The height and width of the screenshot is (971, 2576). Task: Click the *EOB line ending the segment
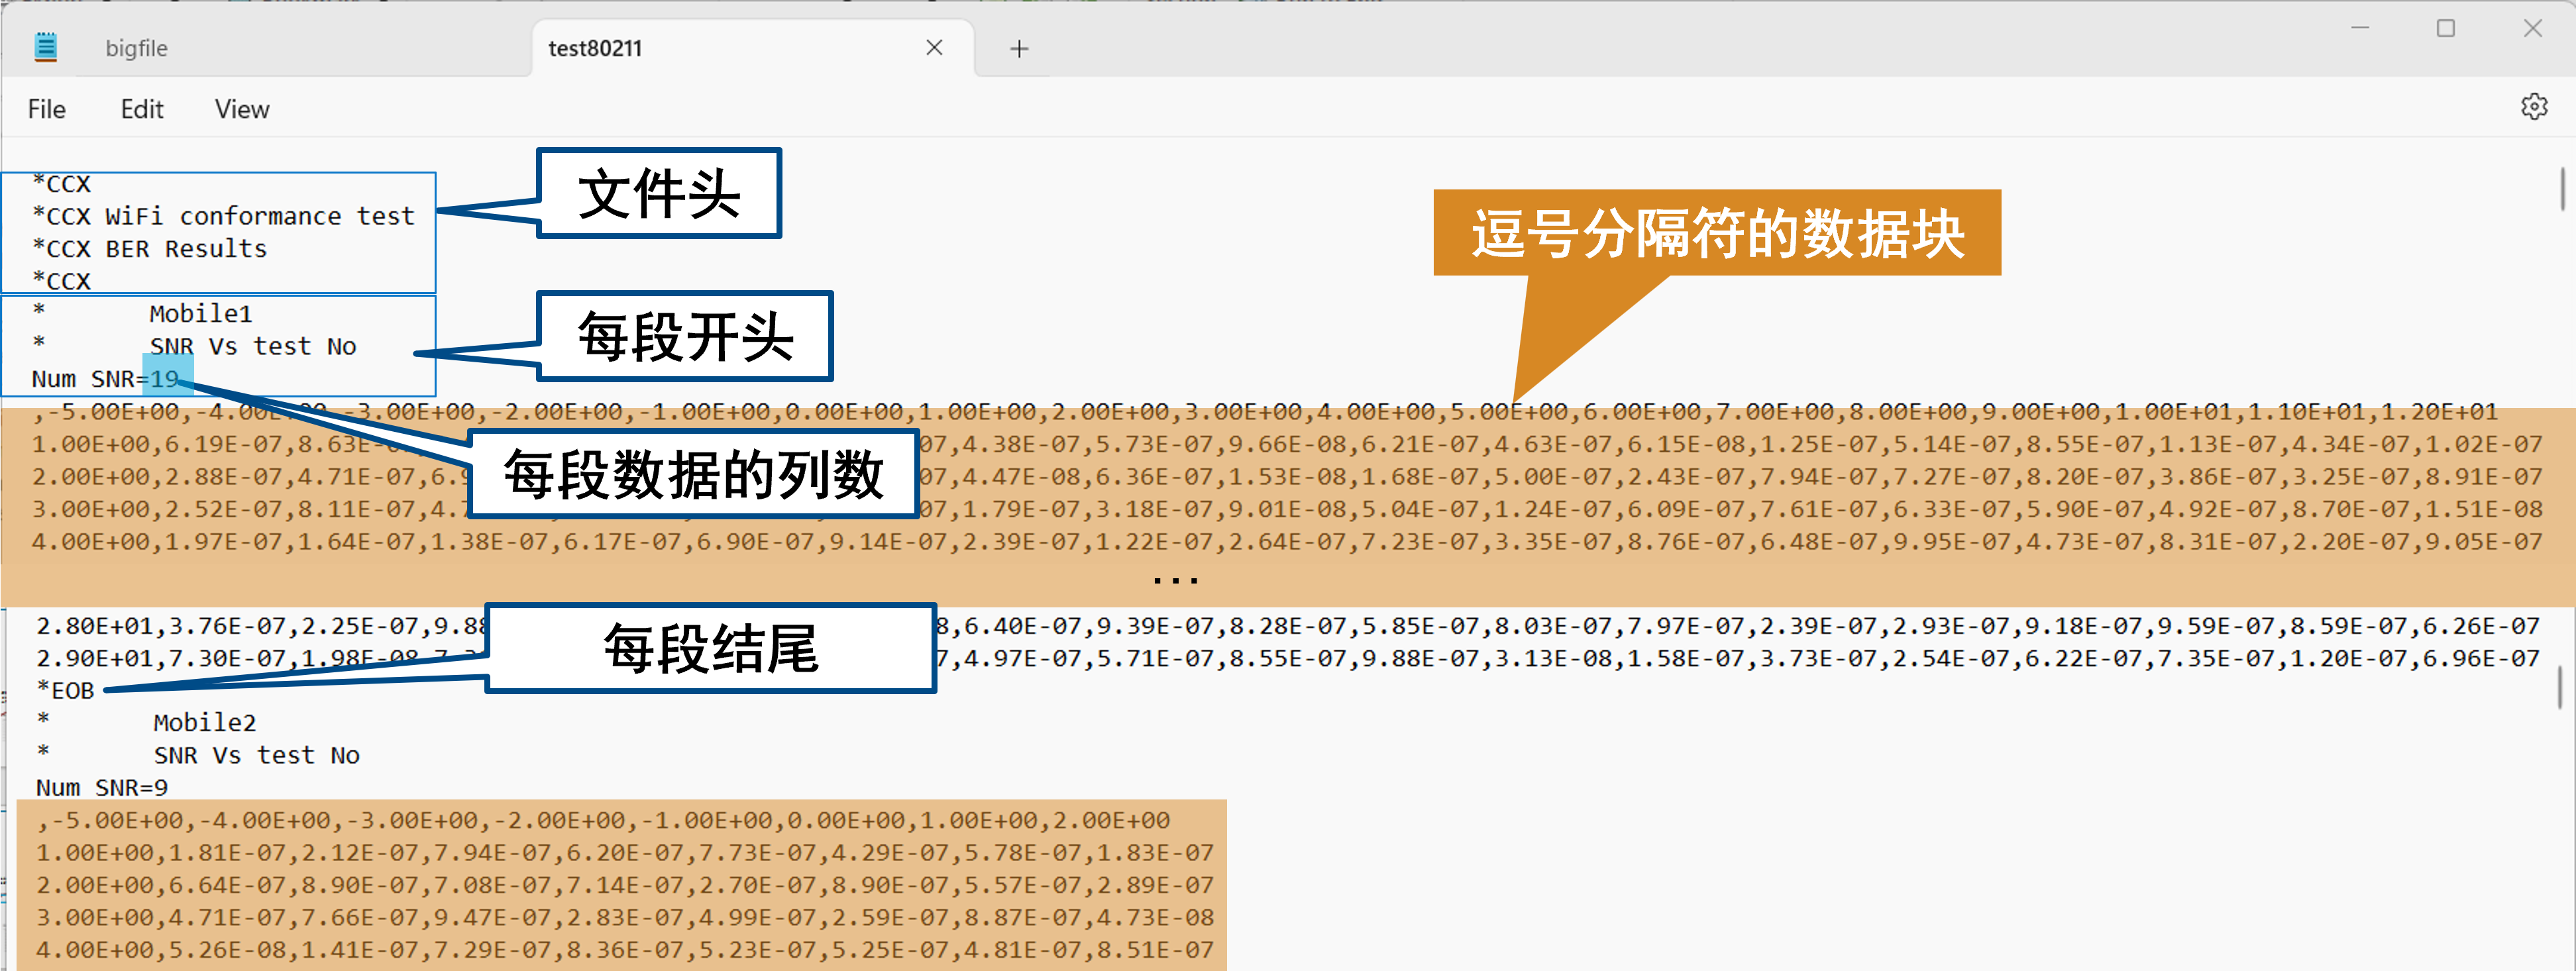pos(66,689)
